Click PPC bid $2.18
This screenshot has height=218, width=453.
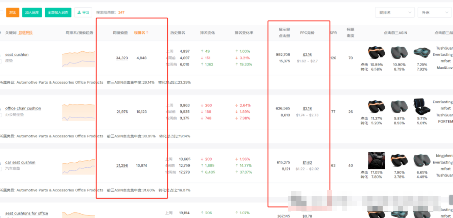point(307,108)
